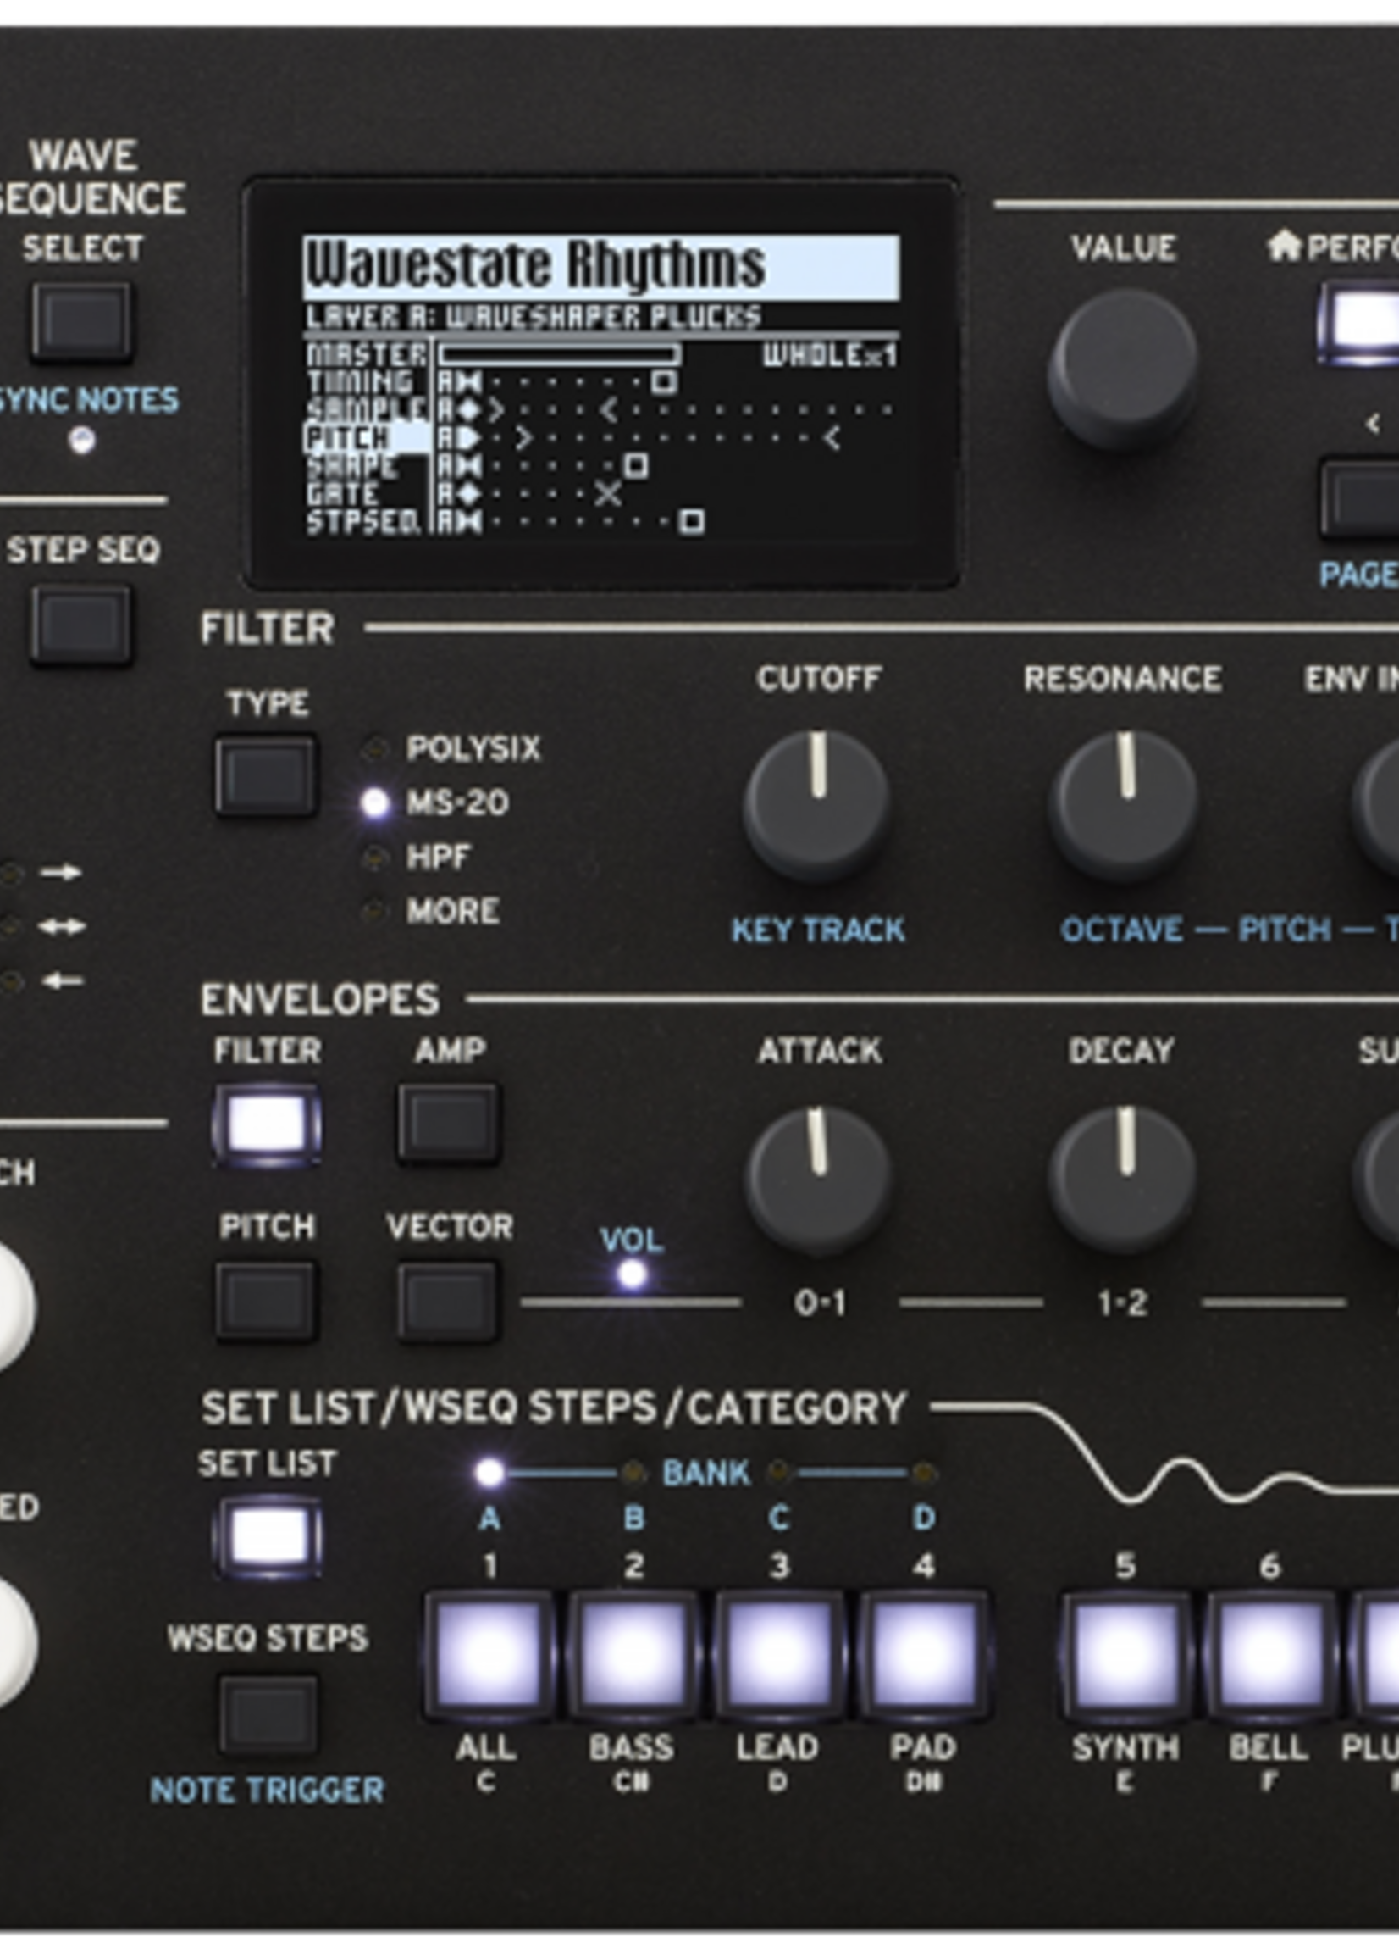Select the lit MS-20 filter LED

(x=374, y=802)
